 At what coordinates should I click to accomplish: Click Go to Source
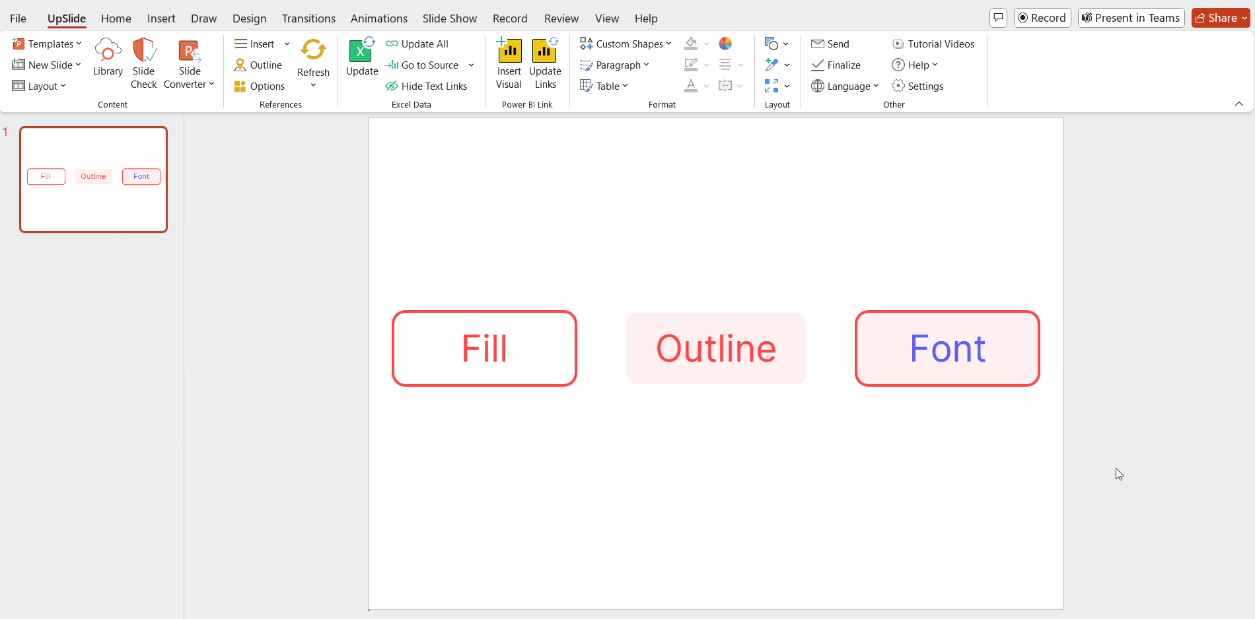click(423, 65)
